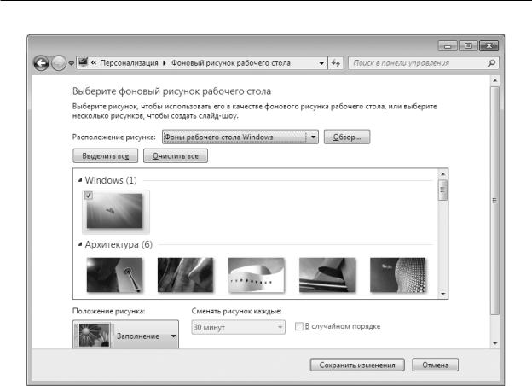Close the window

[489, 46]
